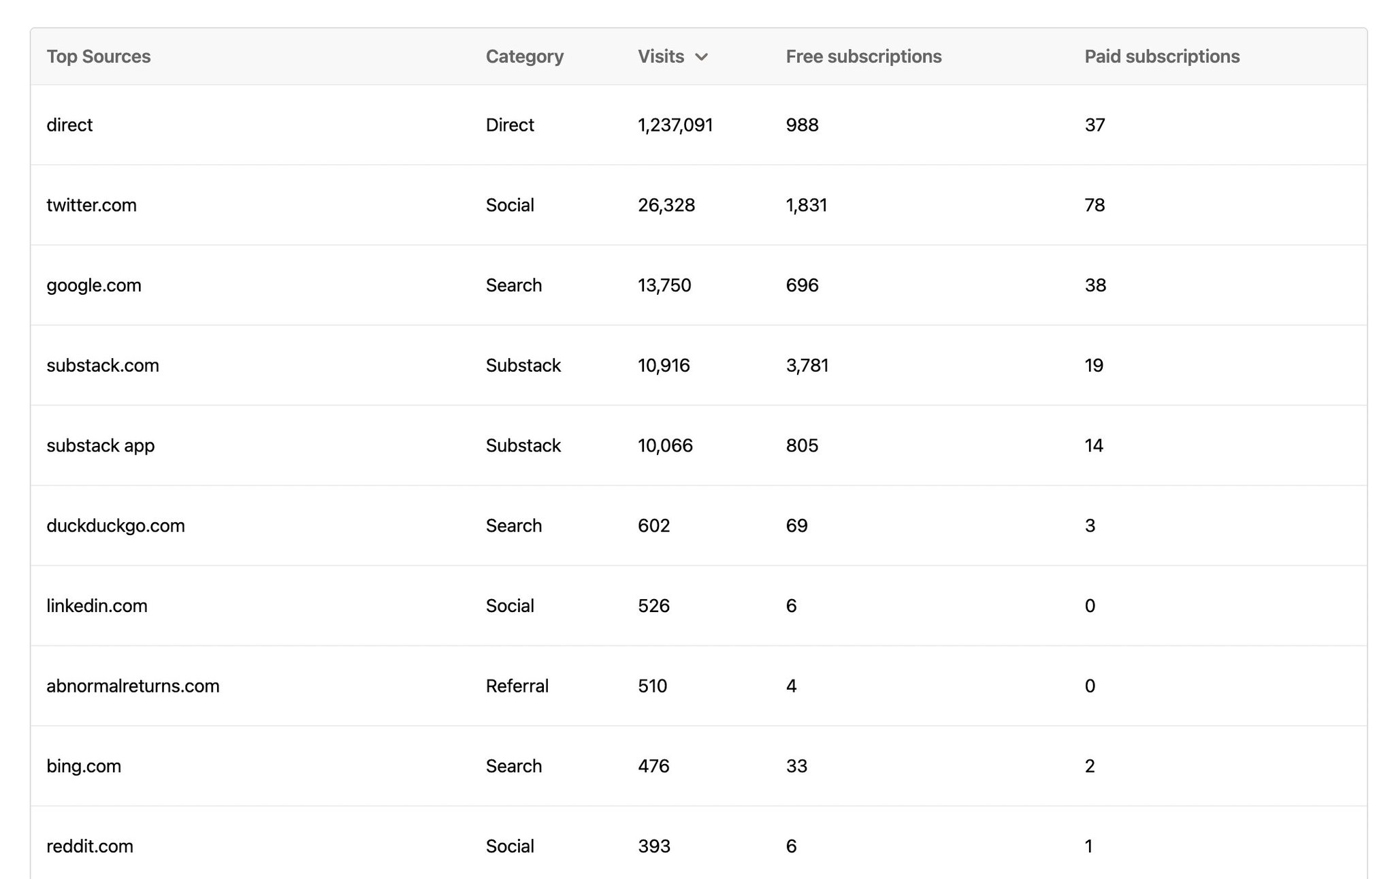
Task: Click the paid subscriptions value 78
Action: [1095, 205]
